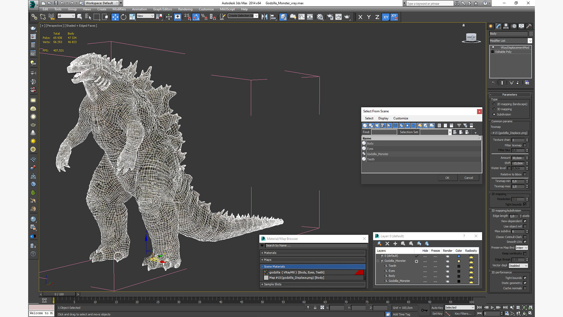Screen dimensions: 563x317
Task: Enable the Classic Catmull-Clark checkbox
Action: 525,237
